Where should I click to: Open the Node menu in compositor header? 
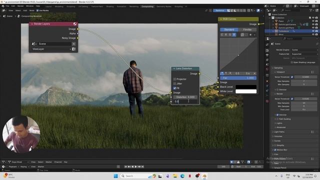click(x=32, y=10)
